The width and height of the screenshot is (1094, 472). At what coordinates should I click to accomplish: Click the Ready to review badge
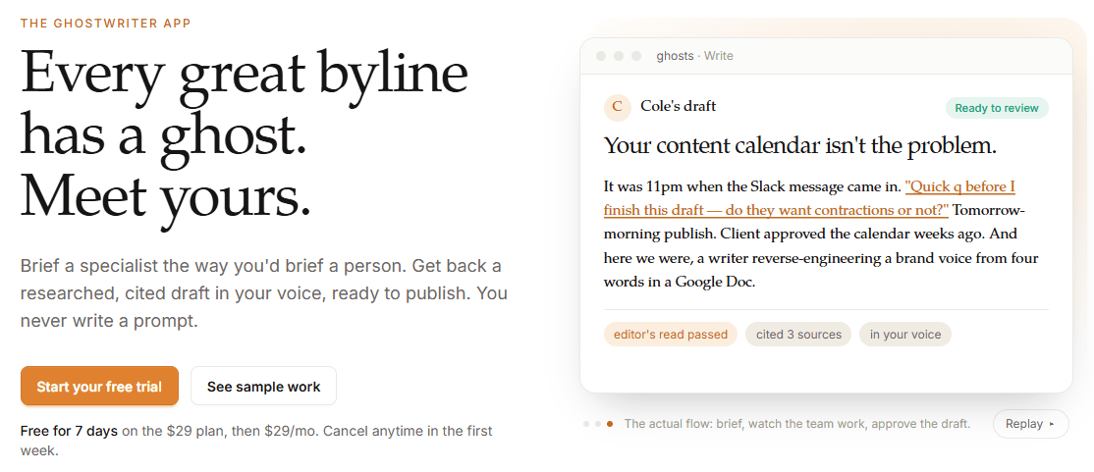(997, 108)
